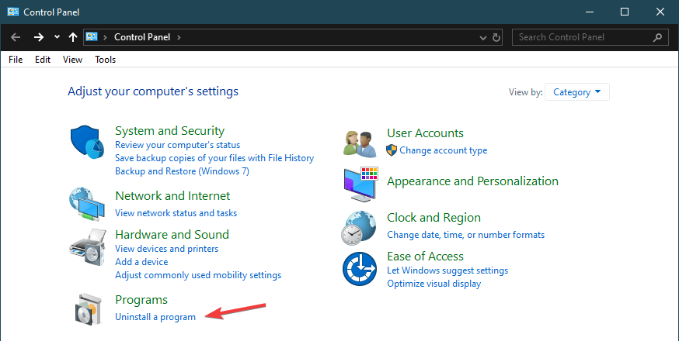This screenshot has height=341, width=679.
Task: Open Appearance and Personalization monitor icon
Action: (360, 183)
